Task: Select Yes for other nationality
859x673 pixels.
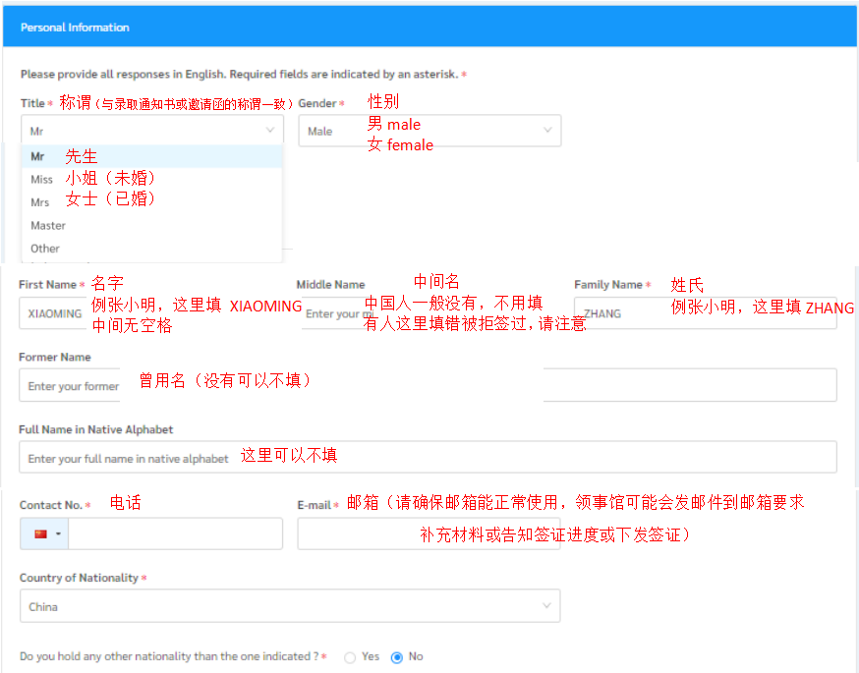Action: click(350, 657)
